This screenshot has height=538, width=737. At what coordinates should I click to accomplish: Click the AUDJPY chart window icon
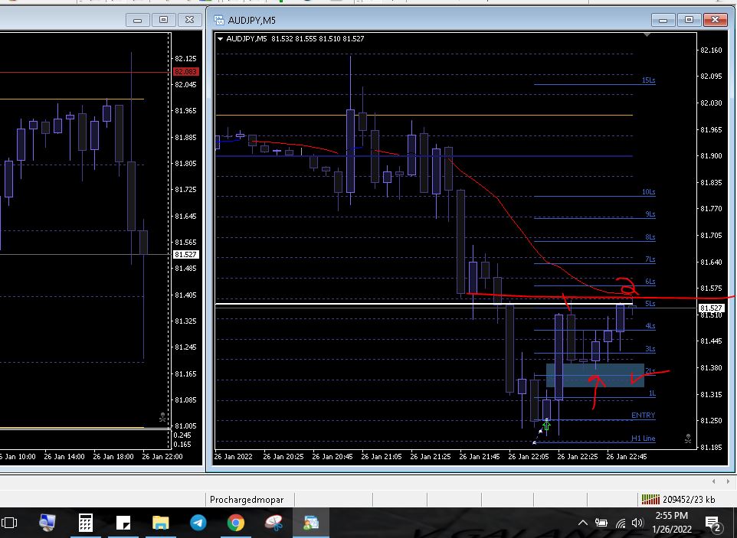pyautogui.click(x=219, y=20)
